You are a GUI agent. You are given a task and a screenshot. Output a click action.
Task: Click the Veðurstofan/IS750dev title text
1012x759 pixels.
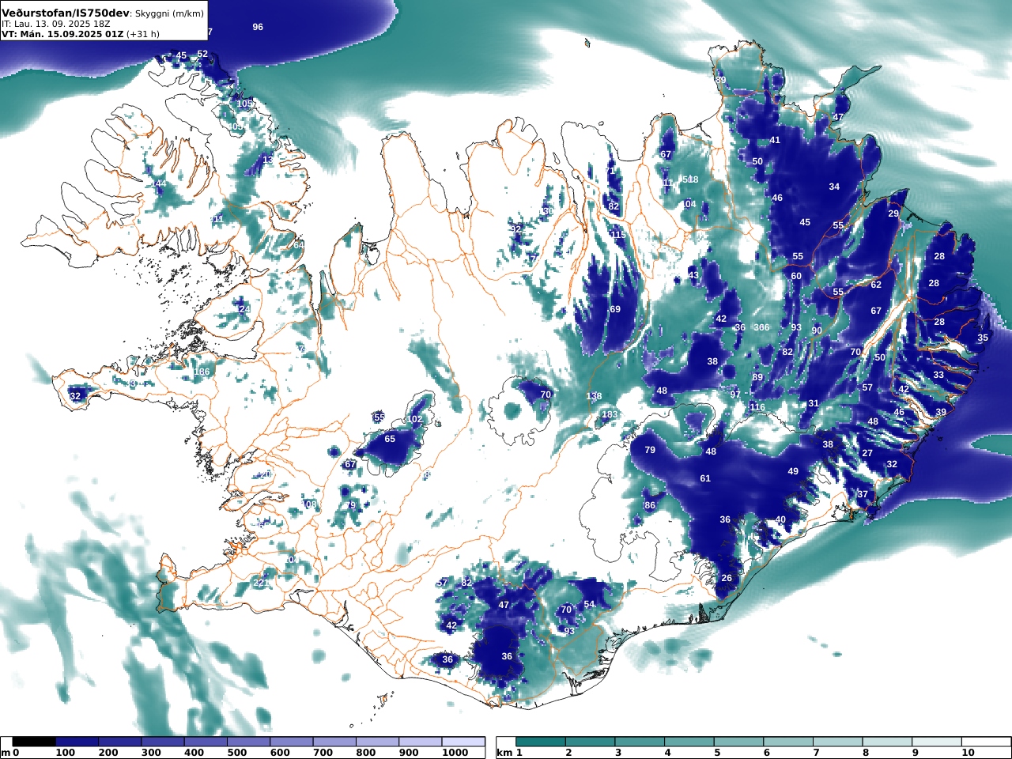[x=65, y=13]
